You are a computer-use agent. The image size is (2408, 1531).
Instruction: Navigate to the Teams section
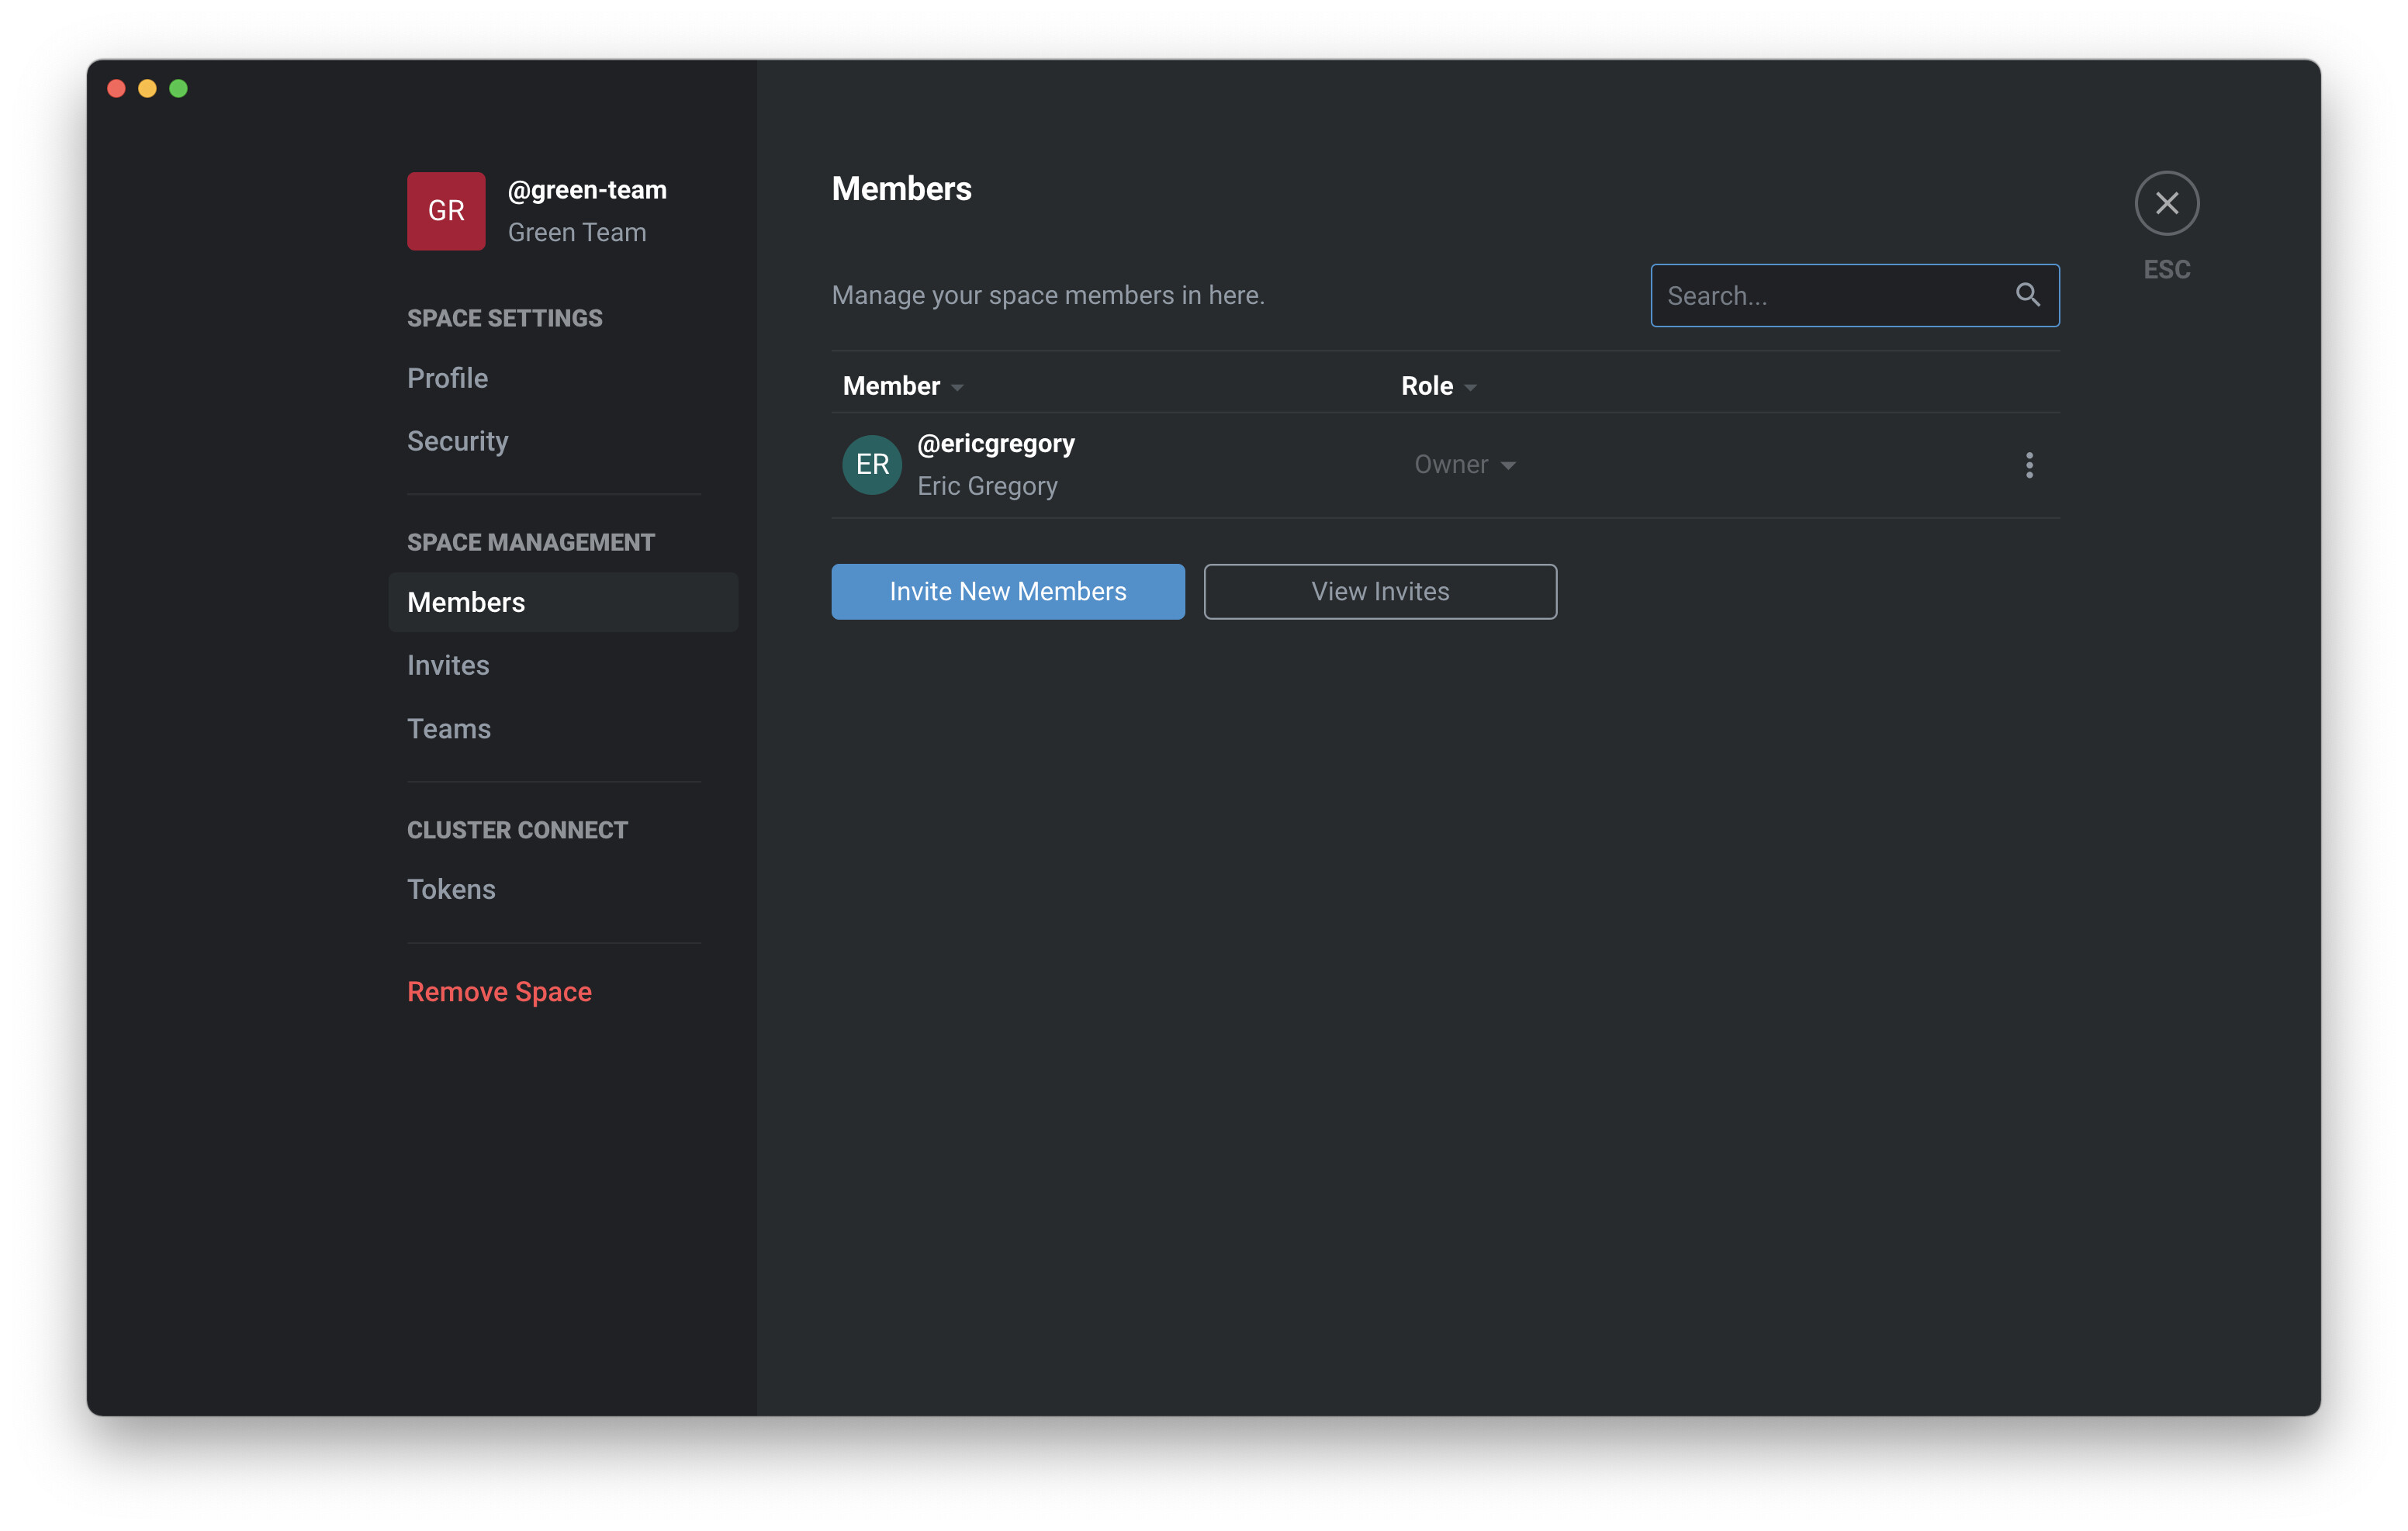point(449,729)
